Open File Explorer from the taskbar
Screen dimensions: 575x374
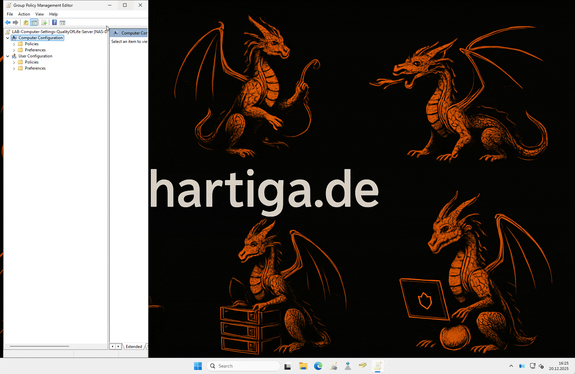[303, 366]
